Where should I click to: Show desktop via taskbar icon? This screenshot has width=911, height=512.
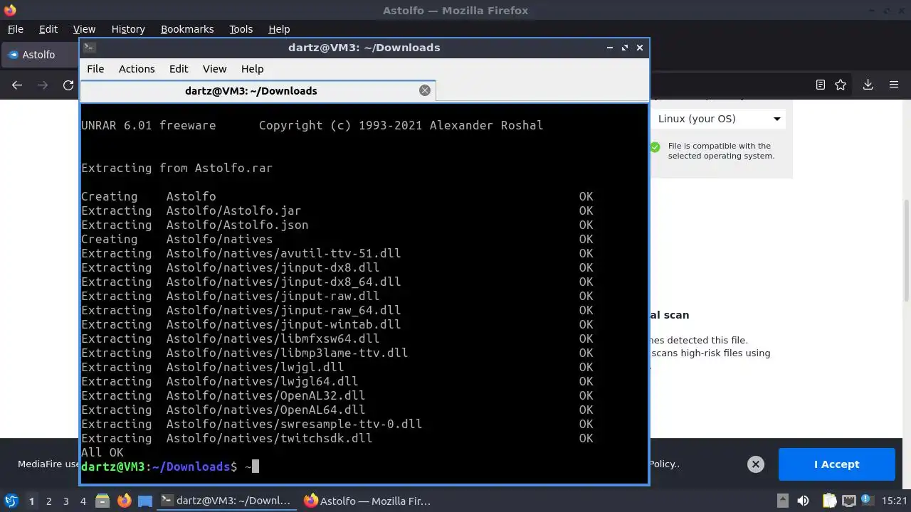tap(145, 501)
